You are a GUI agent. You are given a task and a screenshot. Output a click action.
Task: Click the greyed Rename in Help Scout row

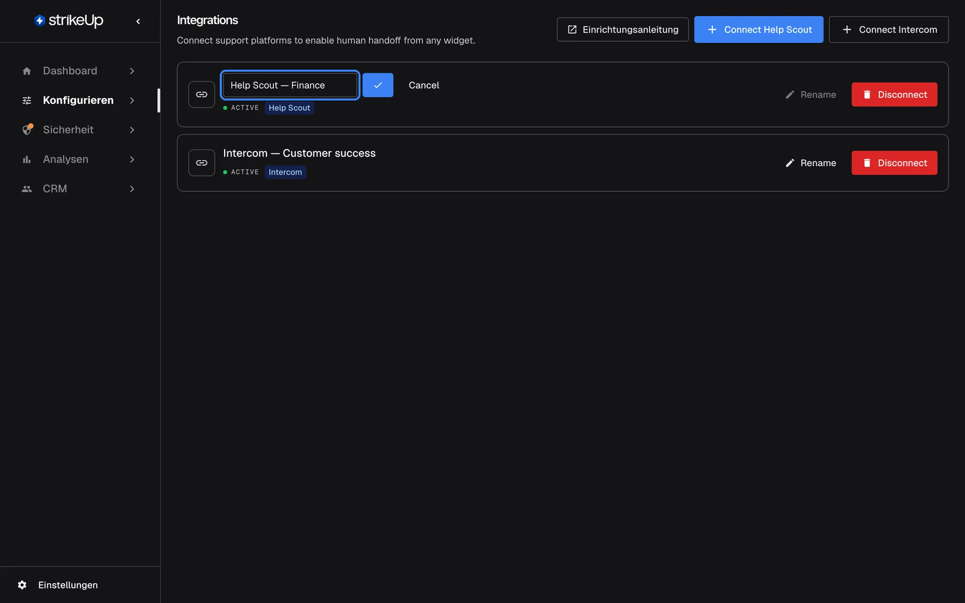pos(811,94)
